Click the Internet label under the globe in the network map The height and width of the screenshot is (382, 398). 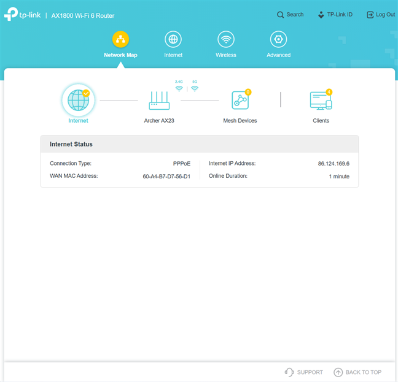tap(78, 121)
